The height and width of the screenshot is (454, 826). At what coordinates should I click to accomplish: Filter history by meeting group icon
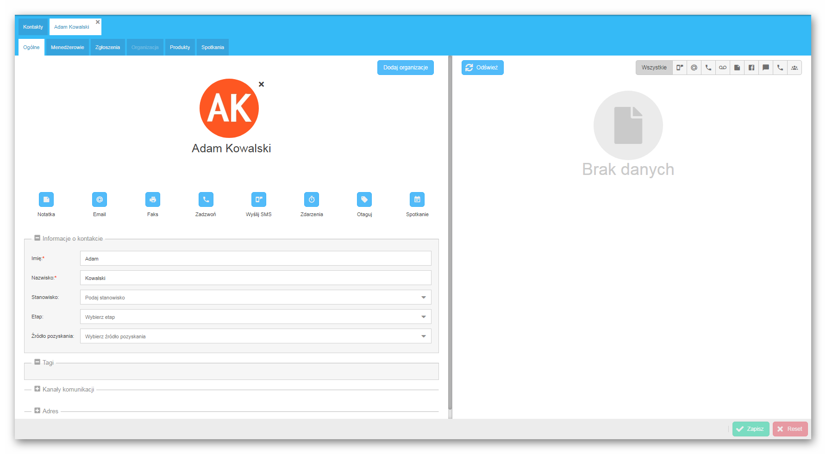pyautogui.click(x=795, y=68)
